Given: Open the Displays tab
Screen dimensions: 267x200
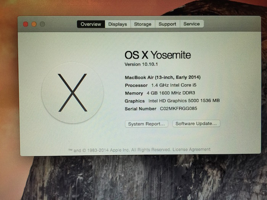Looking at the screenshot, I should [117, 24].
